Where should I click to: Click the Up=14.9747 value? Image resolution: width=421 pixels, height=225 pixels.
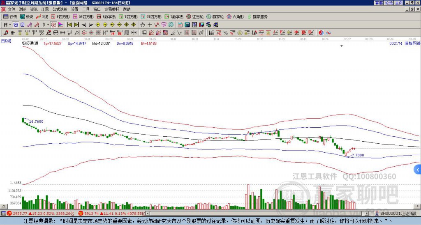77,43
